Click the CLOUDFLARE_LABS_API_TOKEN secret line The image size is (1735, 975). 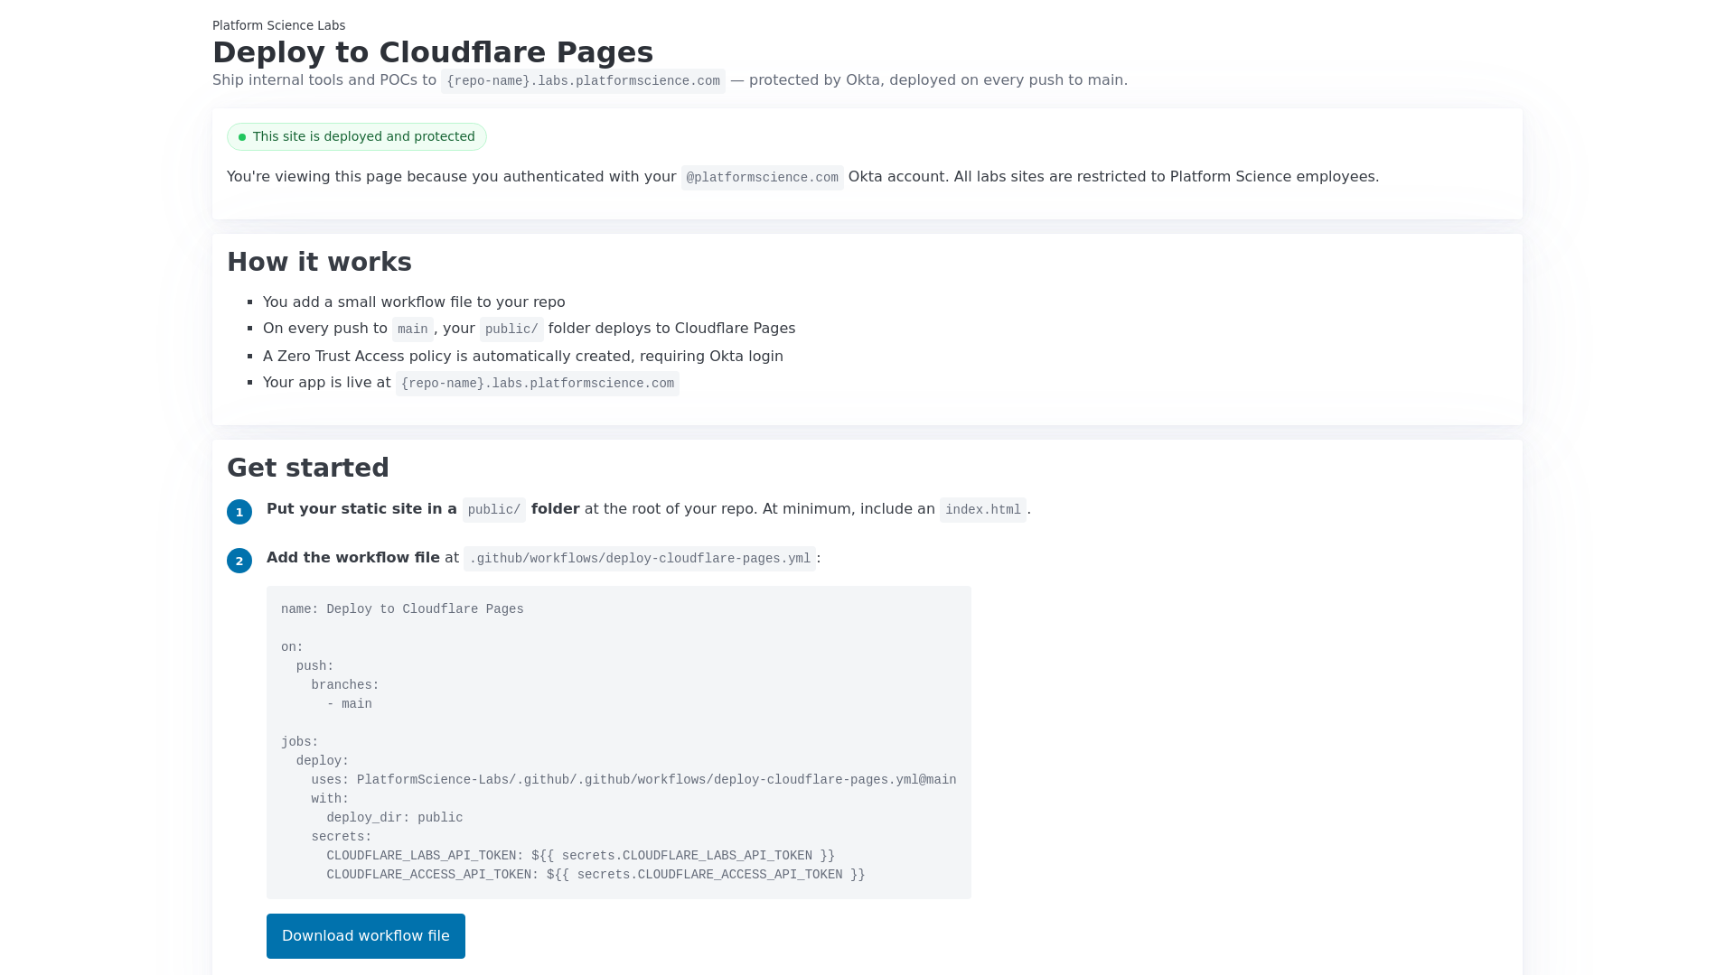click(x=580, y=856)
